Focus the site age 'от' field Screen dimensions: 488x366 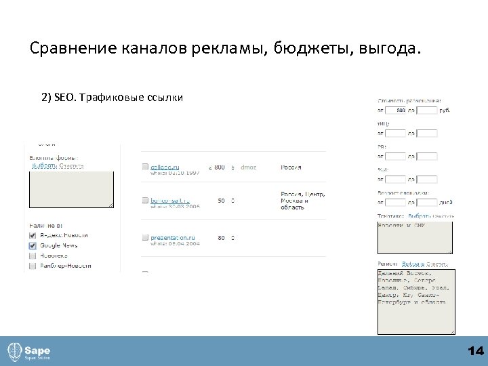[396, 202]
